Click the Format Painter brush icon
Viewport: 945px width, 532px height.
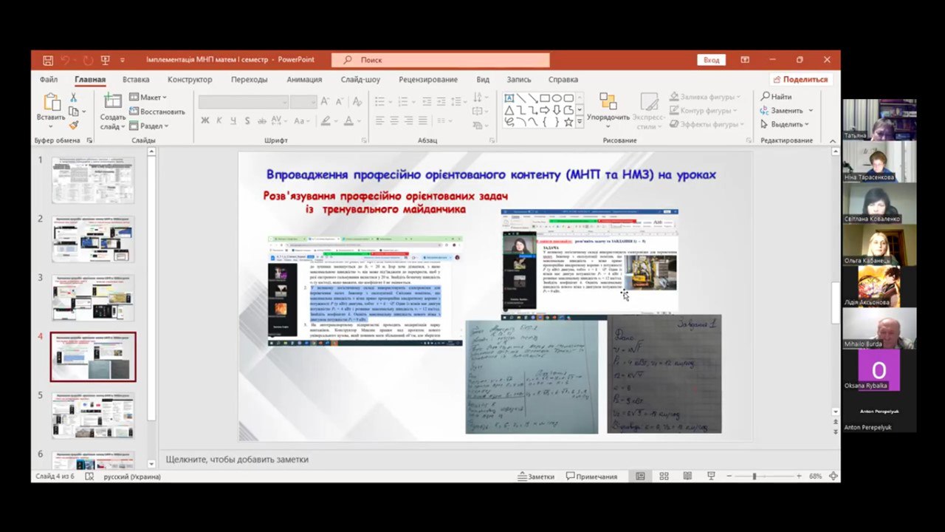pyautogui.click(x=73, y=126)
